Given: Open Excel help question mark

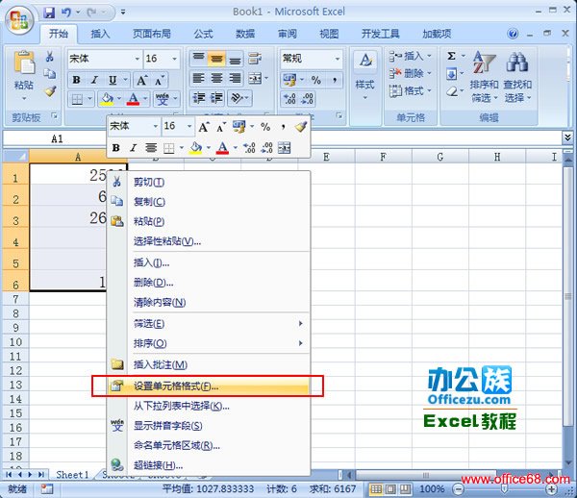Looking at the screenshot, I should 513,34.
